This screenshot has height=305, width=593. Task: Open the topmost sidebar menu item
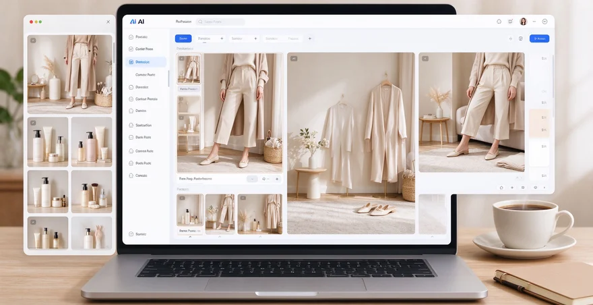[x=138, y=37]
